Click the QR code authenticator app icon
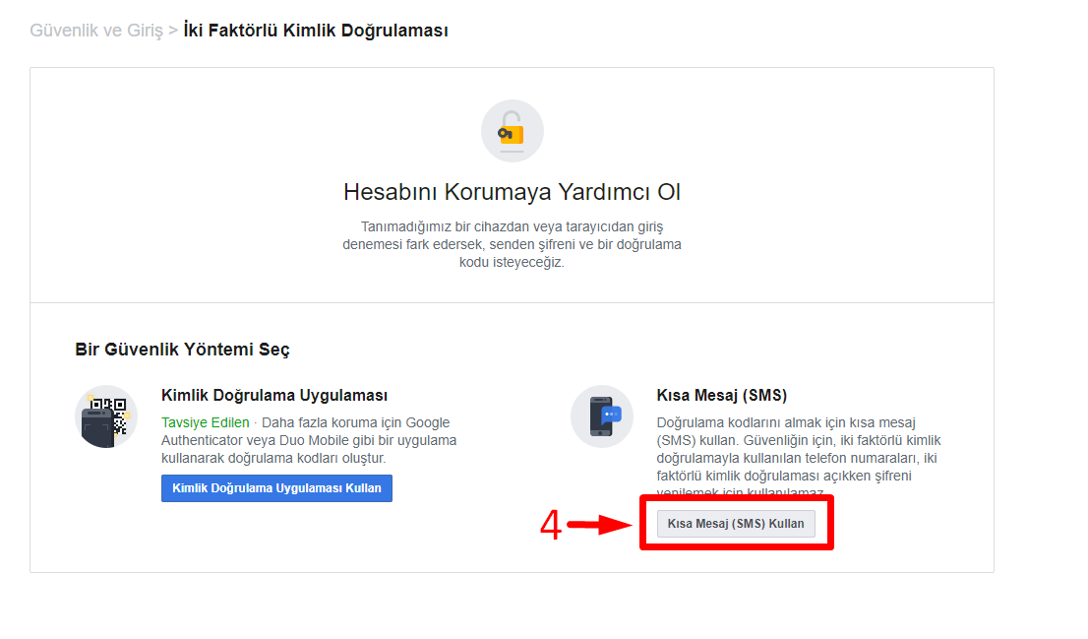 [x=106, y=416]
